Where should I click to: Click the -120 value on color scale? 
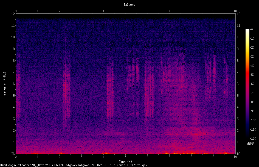253,138
